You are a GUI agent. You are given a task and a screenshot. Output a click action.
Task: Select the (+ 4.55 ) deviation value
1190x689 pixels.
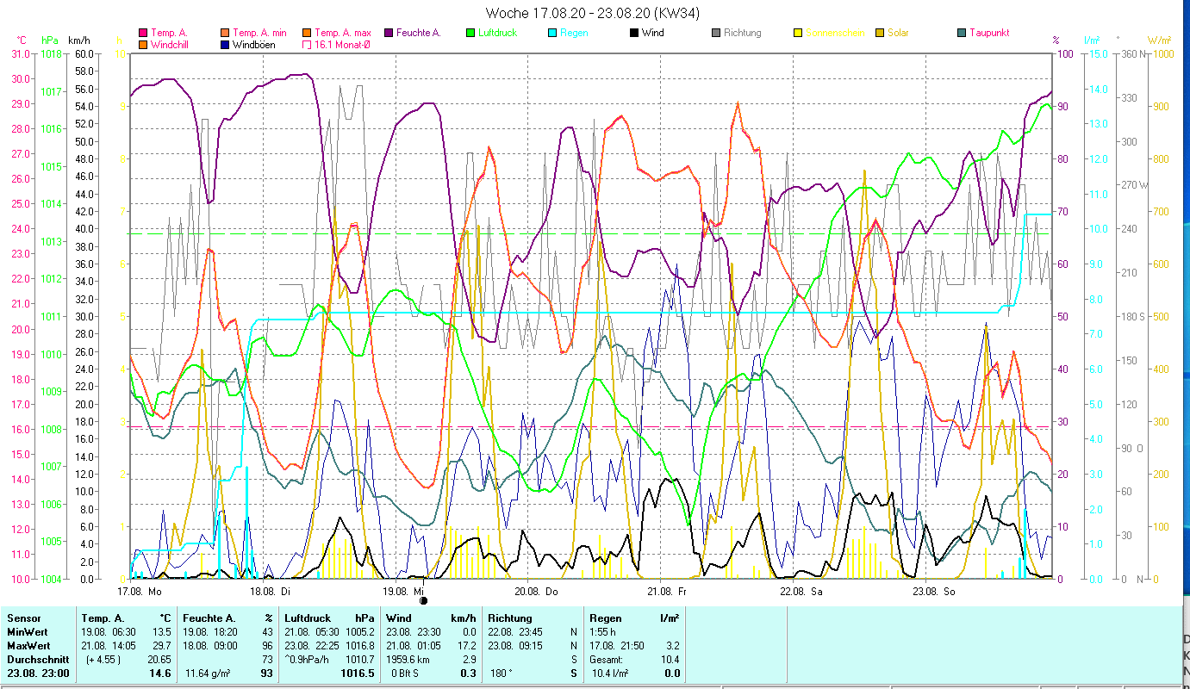(x=104, y=660)
